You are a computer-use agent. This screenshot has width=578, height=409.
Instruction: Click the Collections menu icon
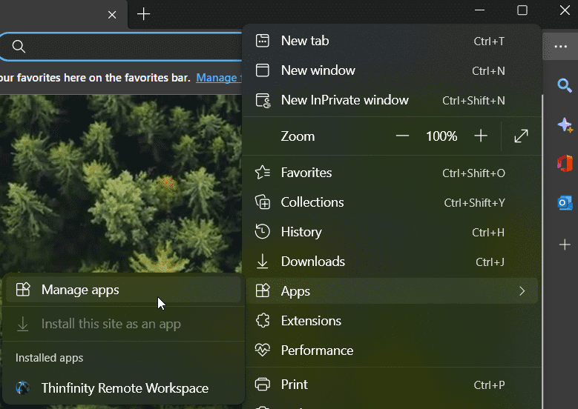(263, 202)
